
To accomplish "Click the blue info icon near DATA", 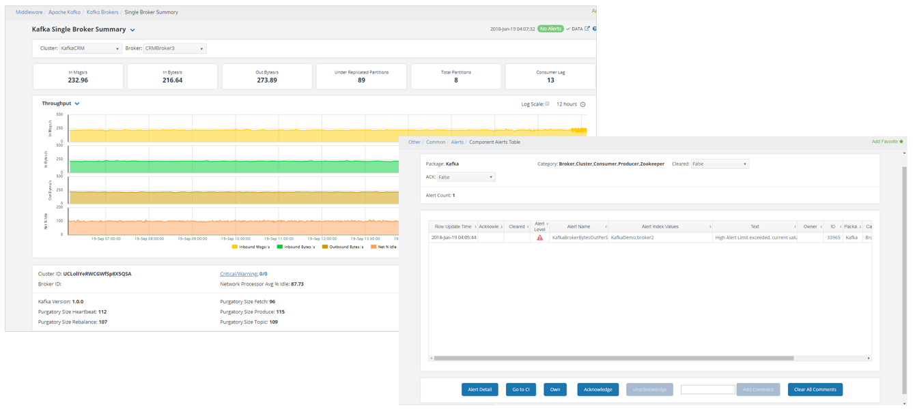I will click(596, 29).
